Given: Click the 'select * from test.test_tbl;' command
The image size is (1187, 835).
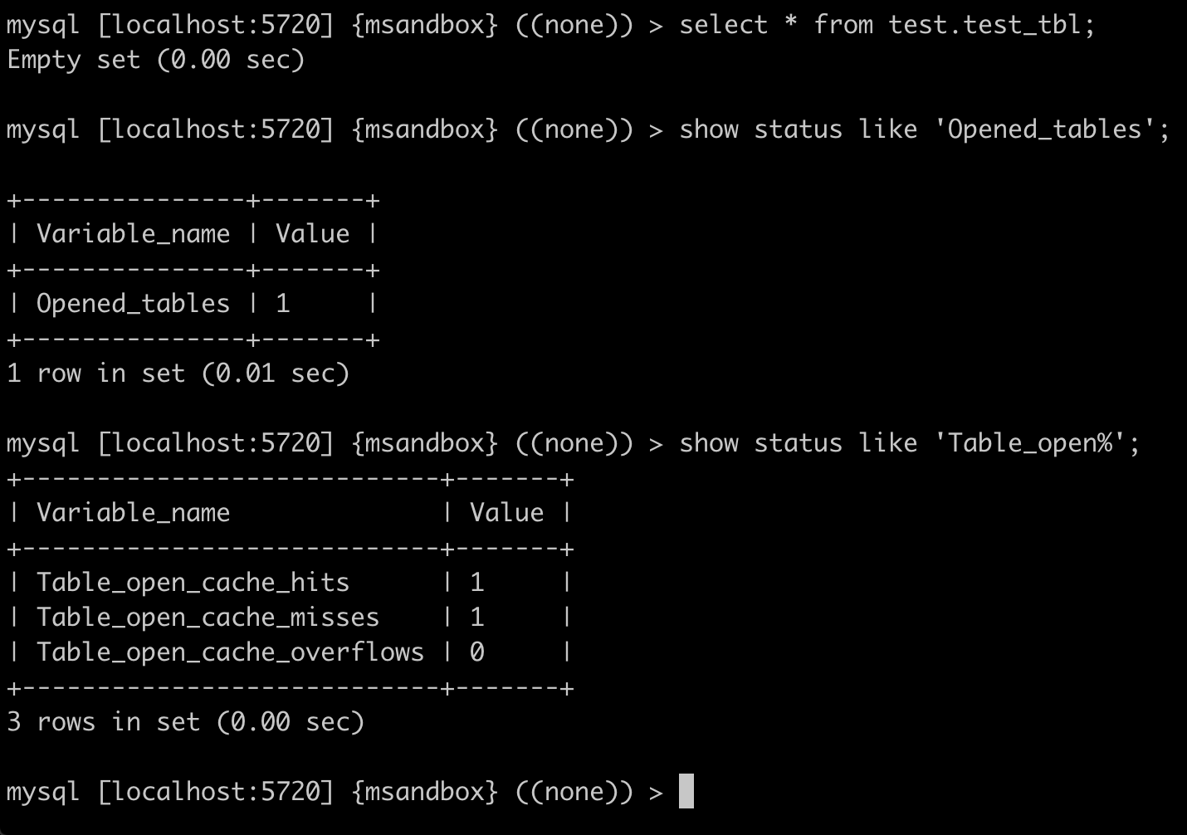Looking at the screenshot, I should [887, 25].
